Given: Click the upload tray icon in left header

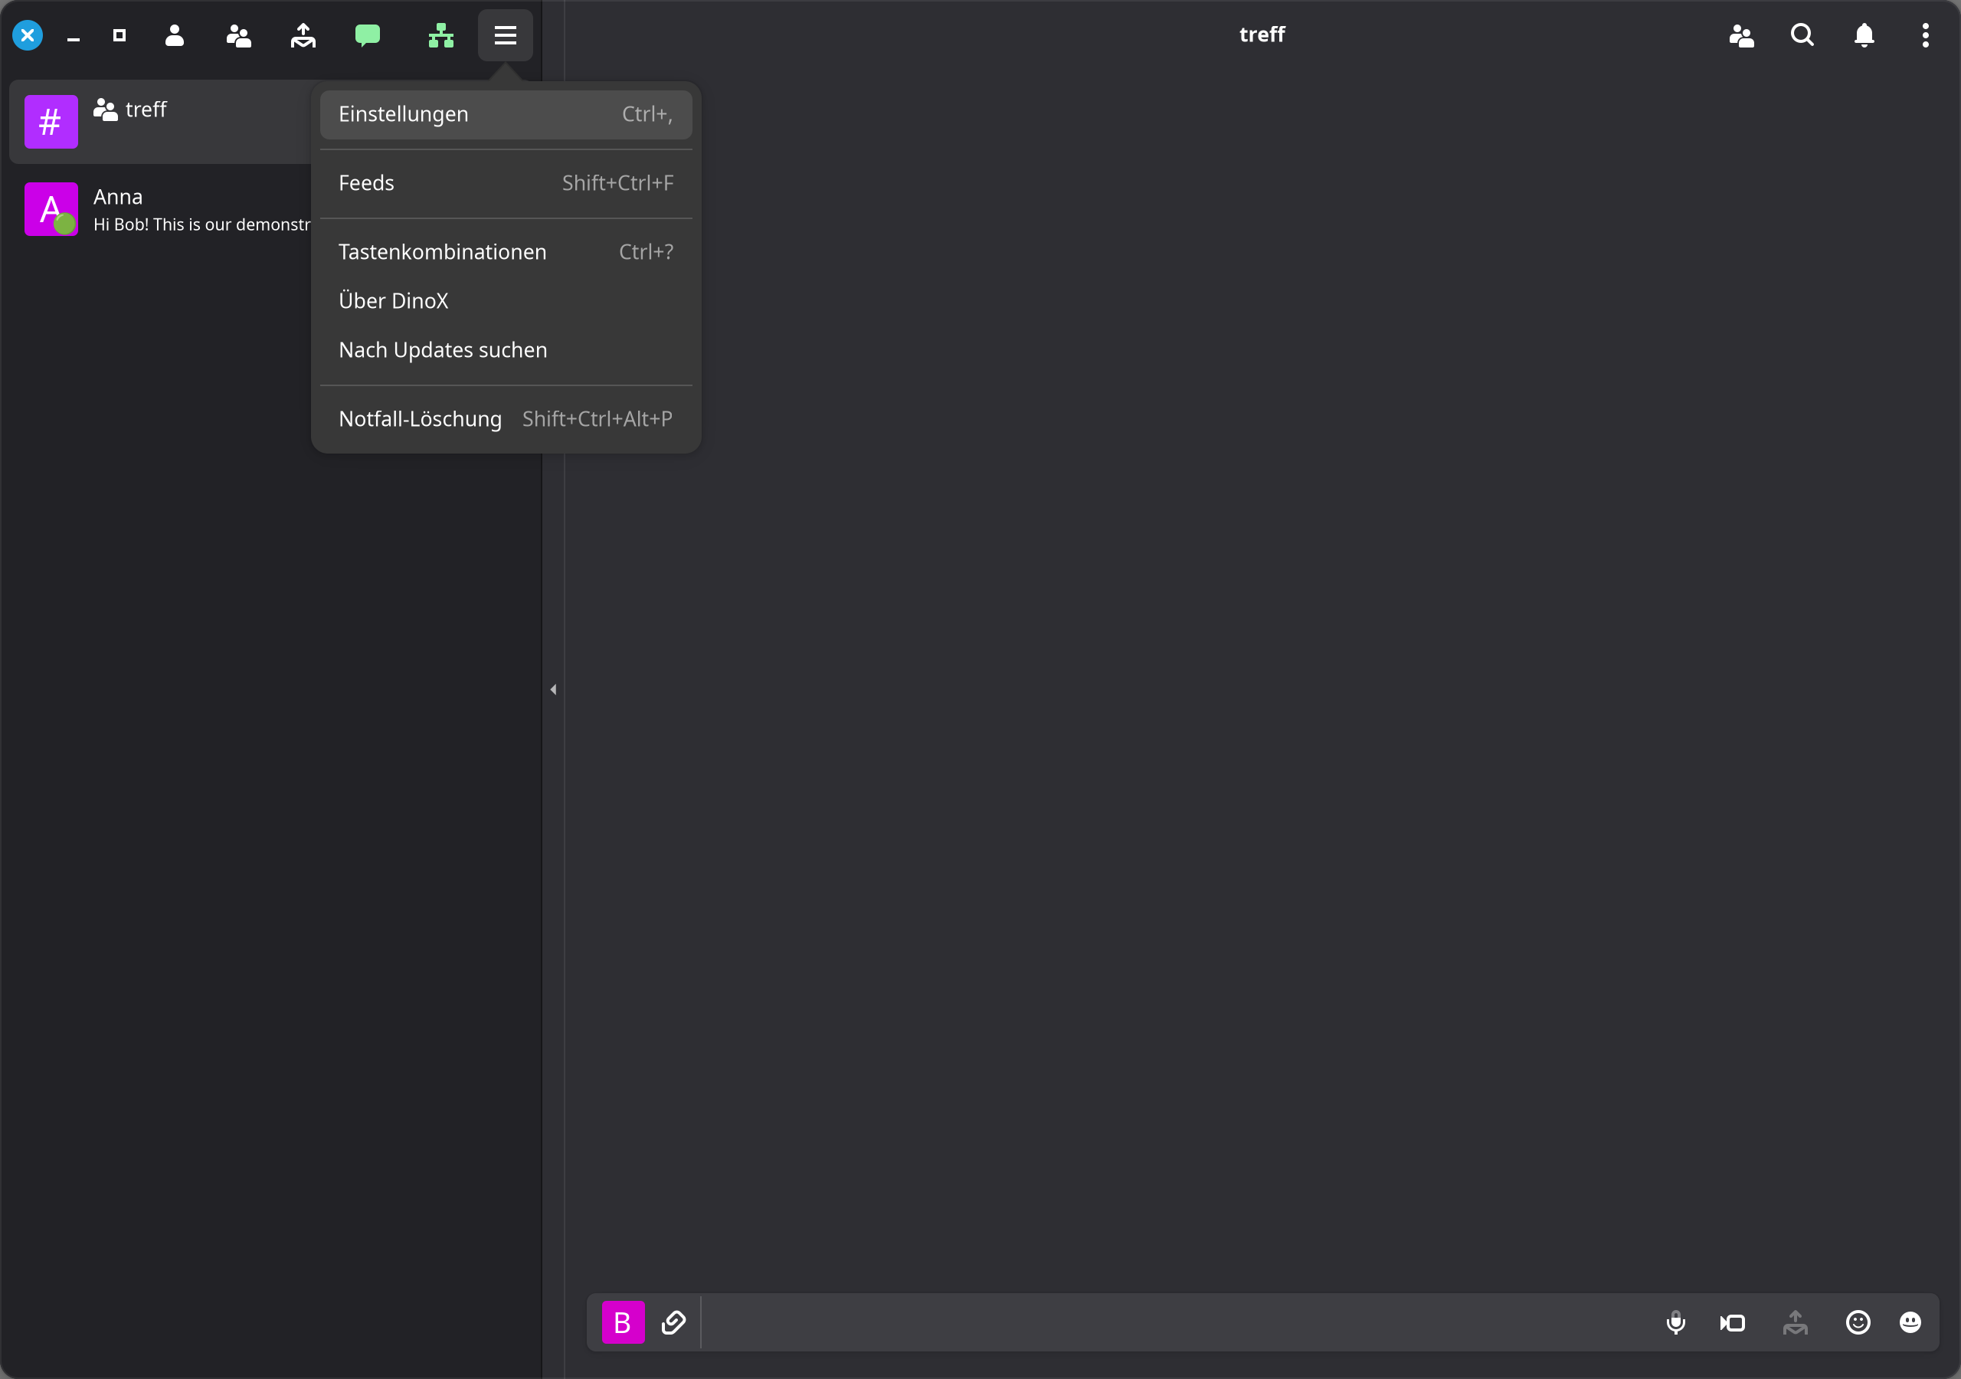Looking at the screenshot, I should pos(303,35).
